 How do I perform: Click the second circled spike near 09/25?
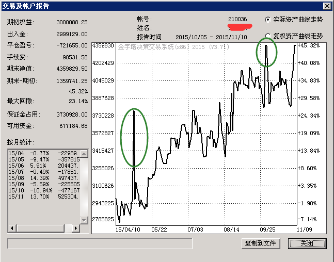(x=266, y=52)
